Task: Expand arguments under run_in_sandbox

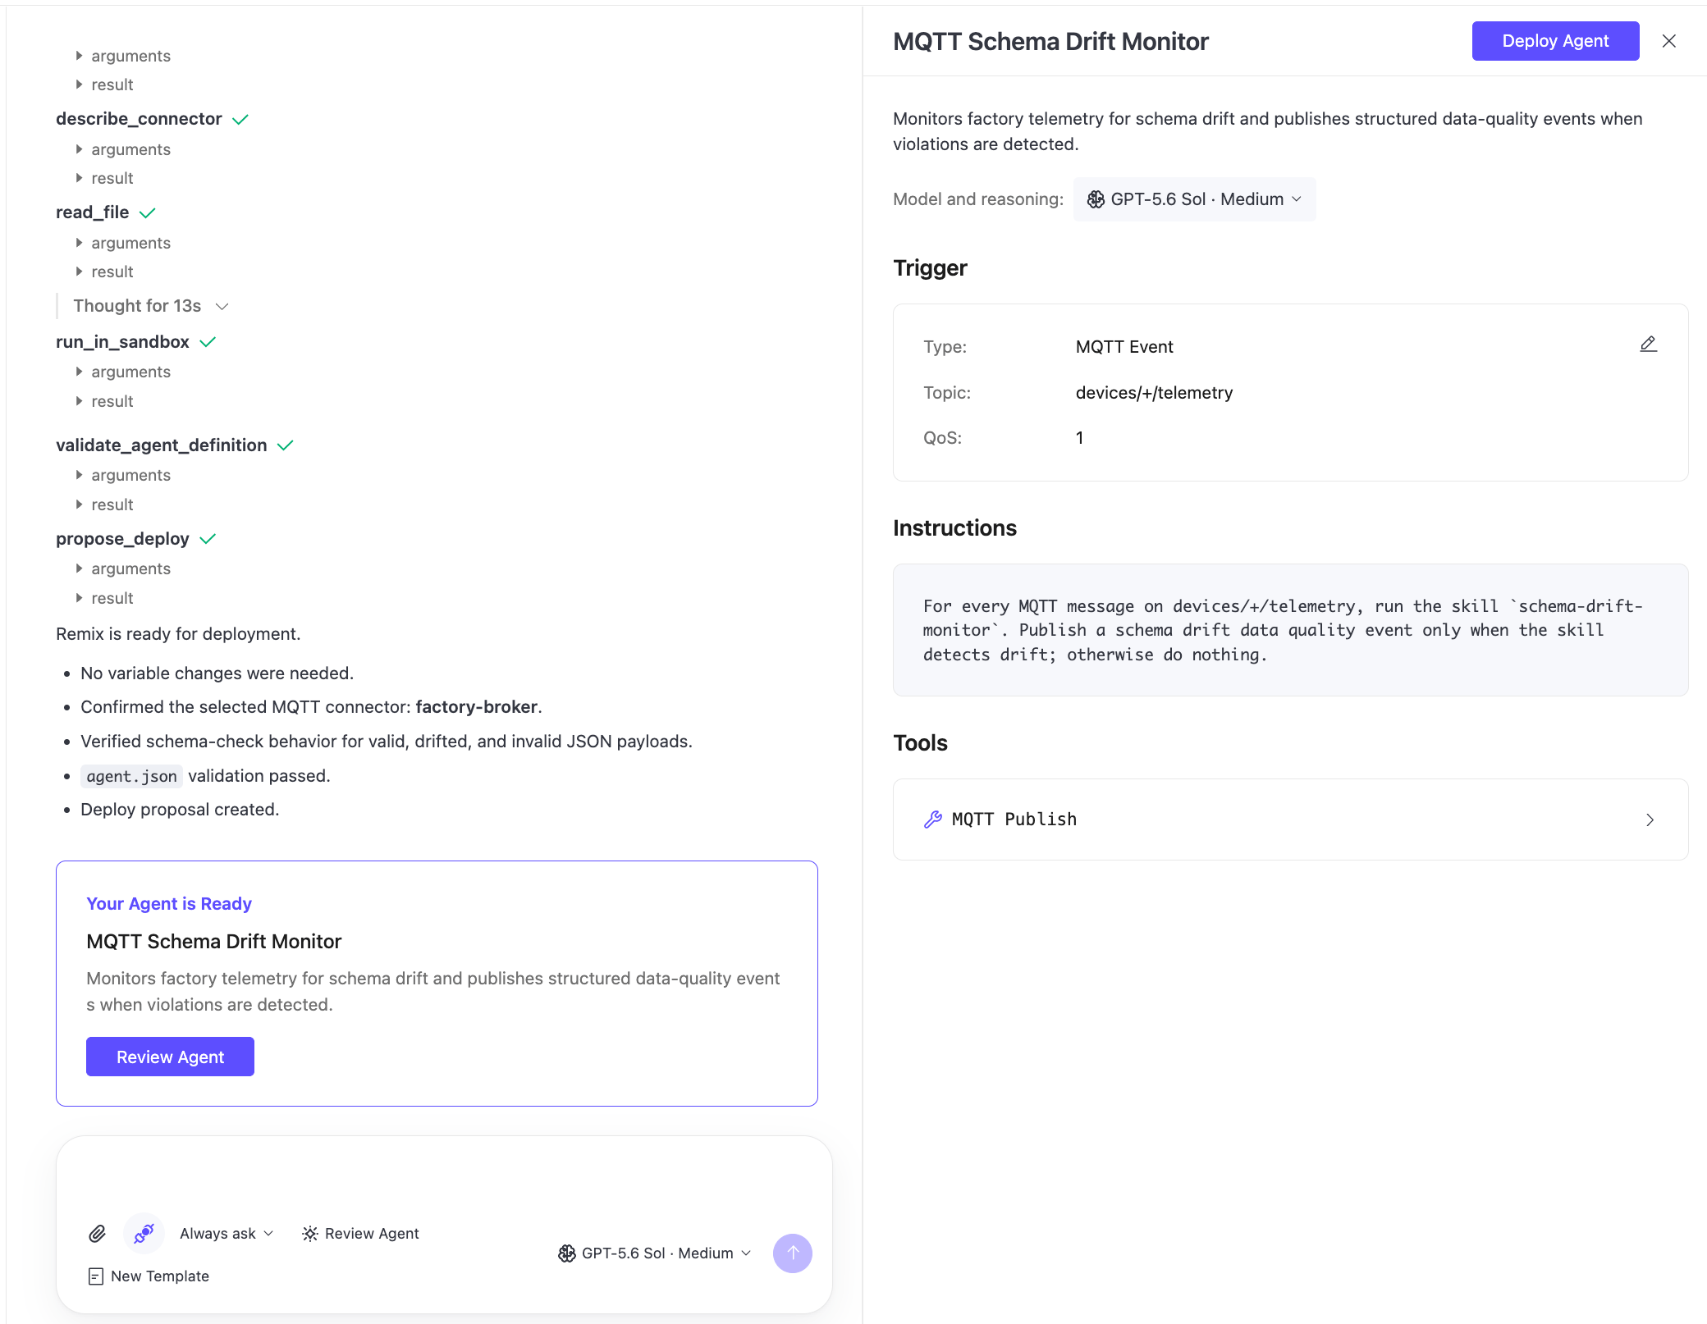Action: 123,372
